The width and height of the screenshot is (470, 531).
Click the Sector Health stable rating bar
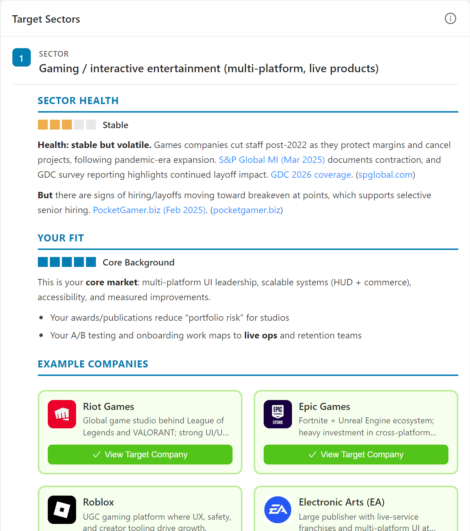67,125
